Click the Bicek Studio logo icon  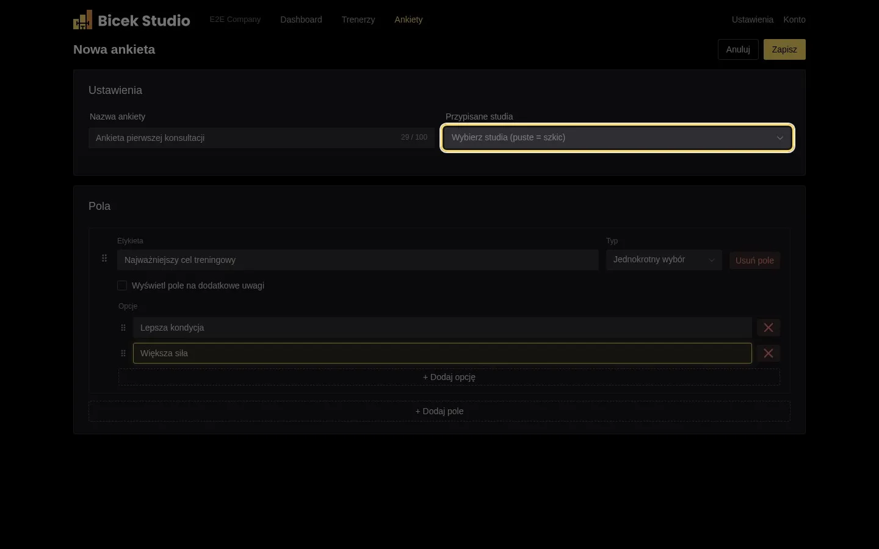point(82,20)
